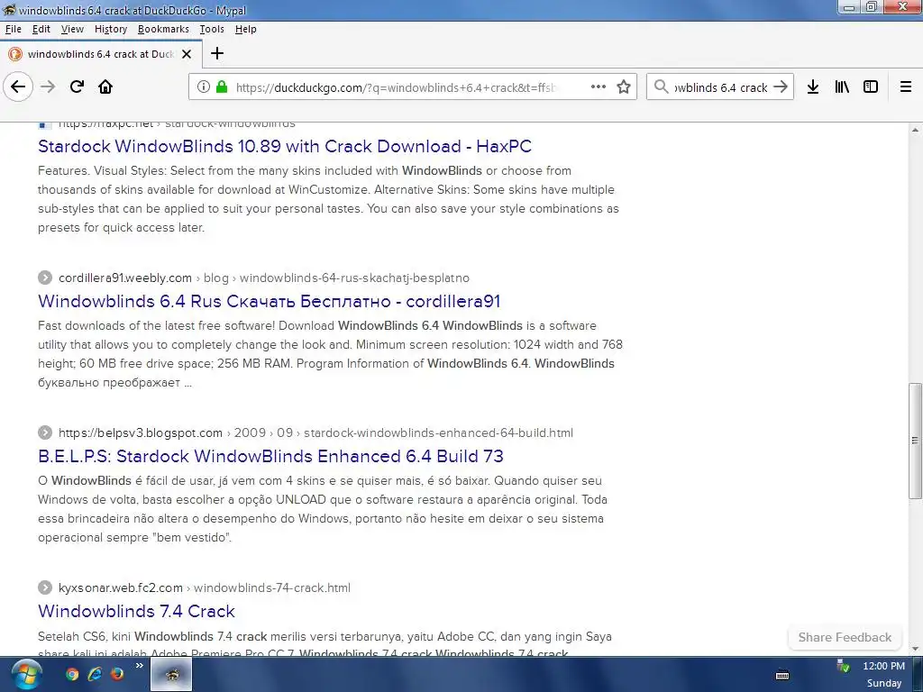
Task: Click the scrollbar down arrow
Action: [x=915, y=649]
